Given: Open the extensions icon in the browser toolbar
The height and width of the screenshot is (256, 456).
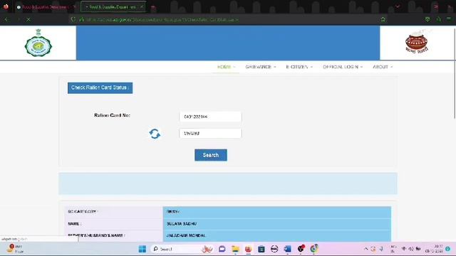Looking at the screenshot, I should pyautogui.click(x=439, y=19).
